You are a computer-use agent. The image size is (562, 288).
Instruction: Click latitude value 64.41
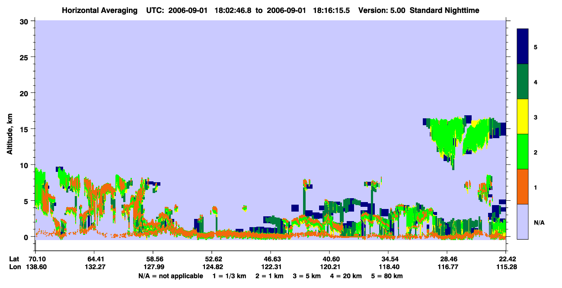coord(94,259)
